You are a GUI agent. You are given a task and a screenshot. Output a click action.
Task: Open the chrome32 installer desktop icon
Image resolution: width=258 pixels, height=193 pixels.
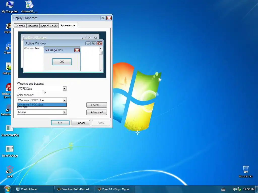pos(29,7)
